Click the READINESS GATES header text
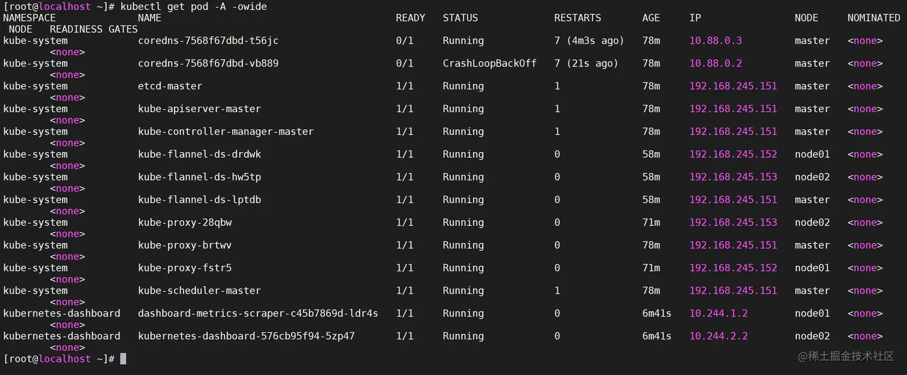Screen dimensions: 907x375 point(94,29)
